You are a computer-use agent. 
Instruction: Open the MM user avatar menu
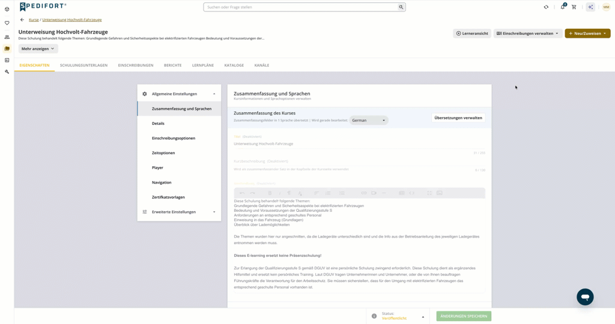click(x=606, y=7)
